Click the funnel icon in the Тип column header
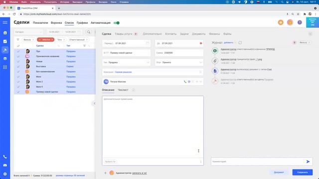This screenshot has height=179, width=319. click(x=84, y=46)
